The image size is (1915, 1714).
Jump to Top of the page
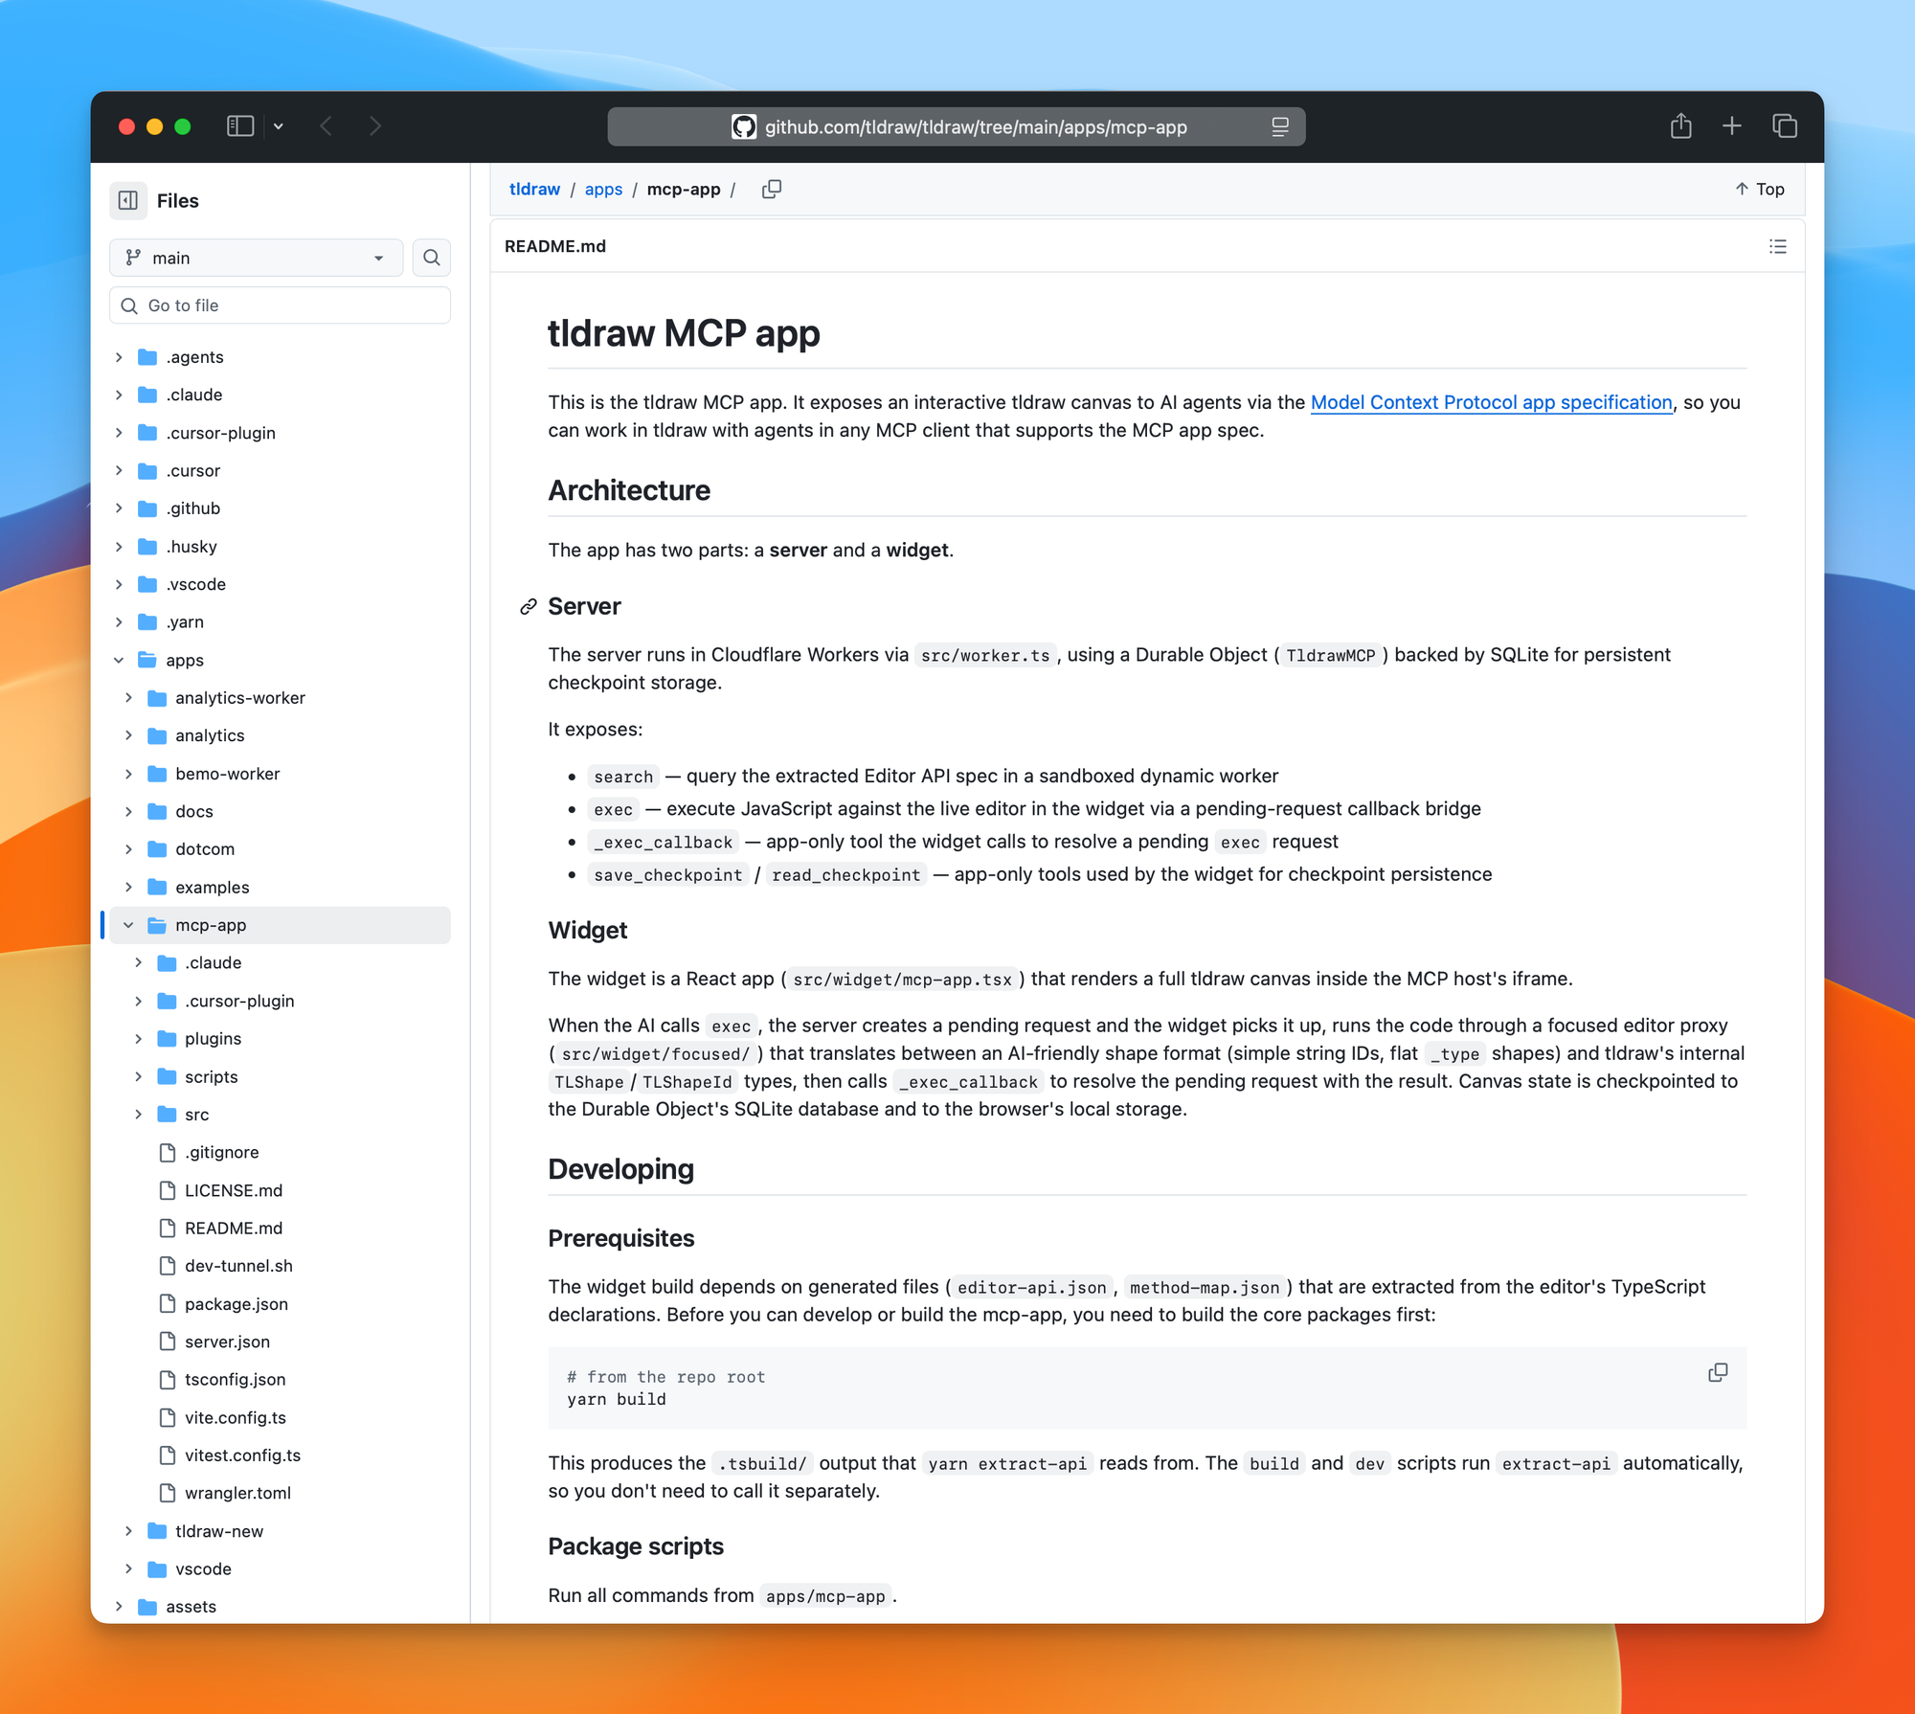pos(1760,190)
